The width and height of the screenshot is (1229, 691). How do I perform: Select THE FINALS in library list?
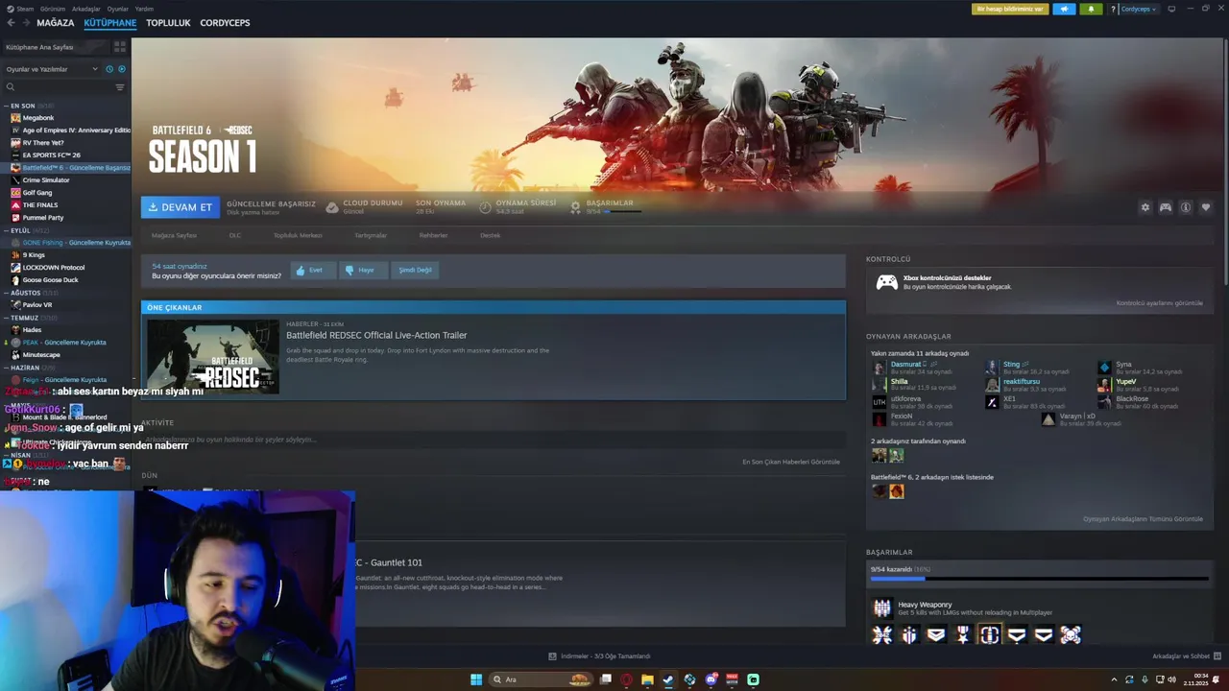click(40, 204)
